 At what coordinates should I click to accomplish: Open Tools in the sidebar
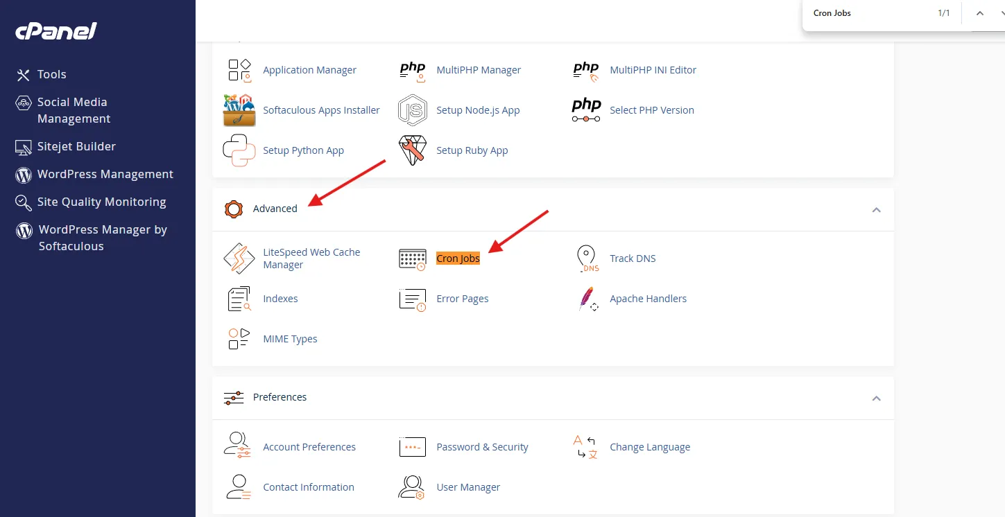tap(52, 74)
